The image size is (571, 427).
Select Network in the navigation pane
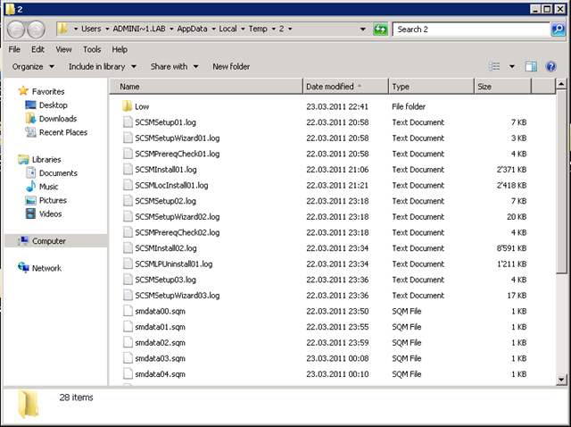point(46,268)
